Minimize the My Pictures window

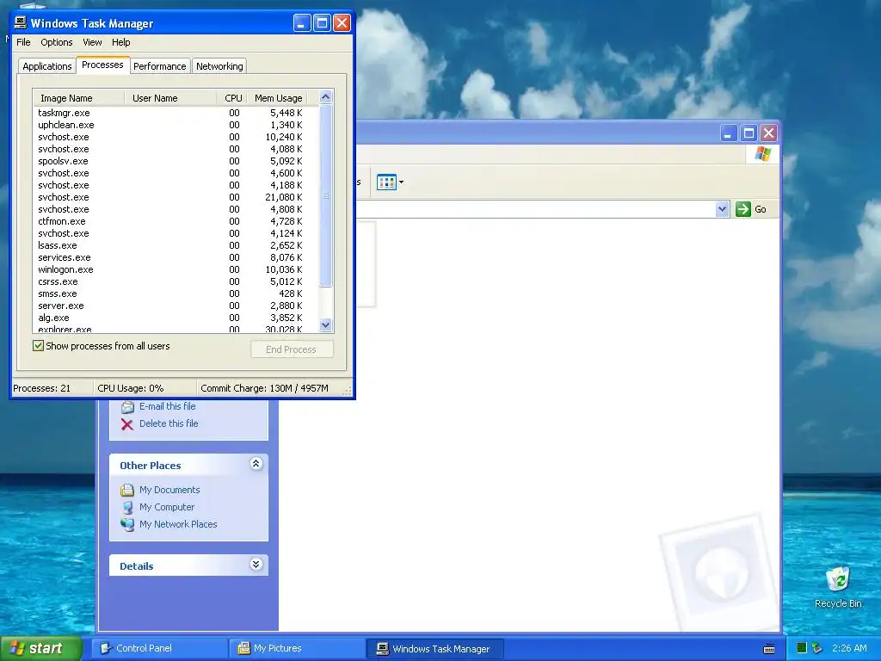[x=729, y=133]
